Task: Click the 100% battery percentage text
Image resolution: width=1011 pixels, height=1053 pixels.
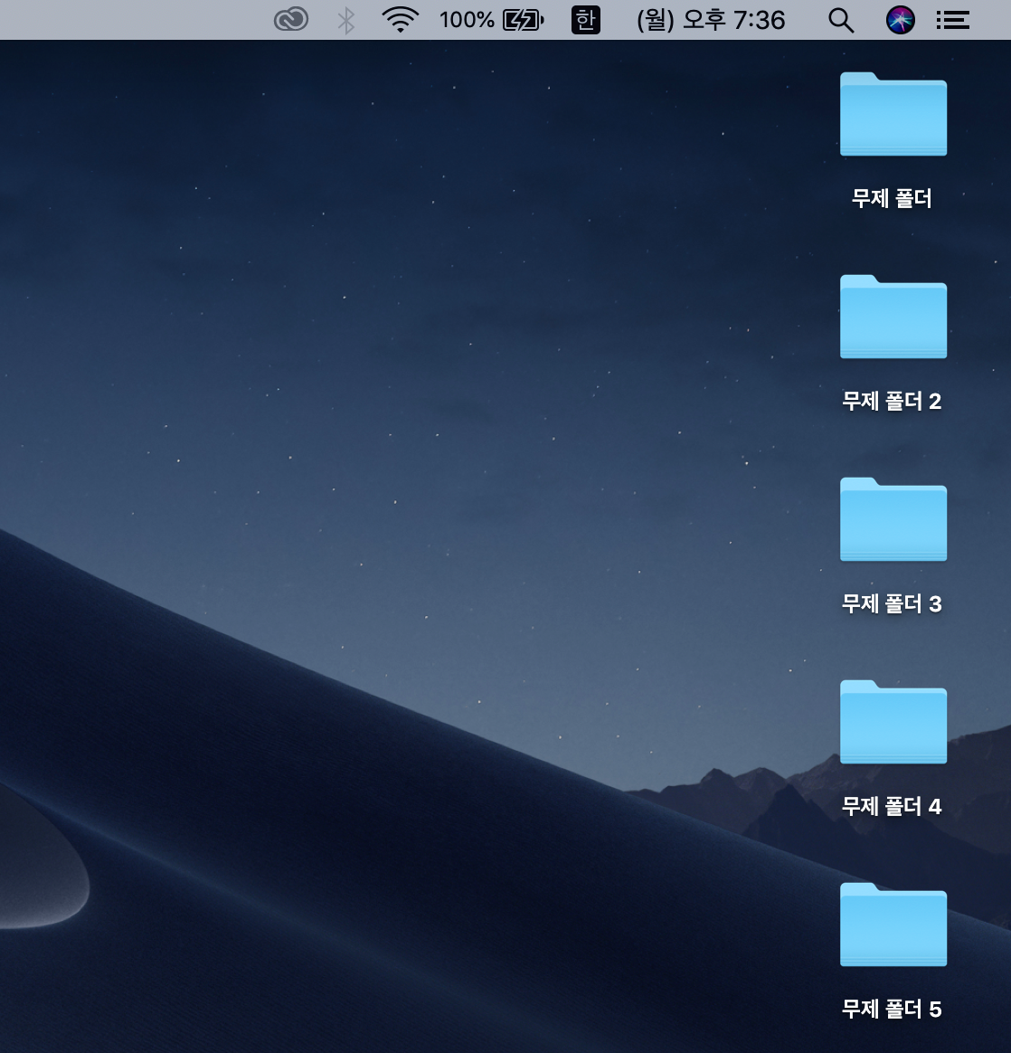Action: tap(467, 20)
